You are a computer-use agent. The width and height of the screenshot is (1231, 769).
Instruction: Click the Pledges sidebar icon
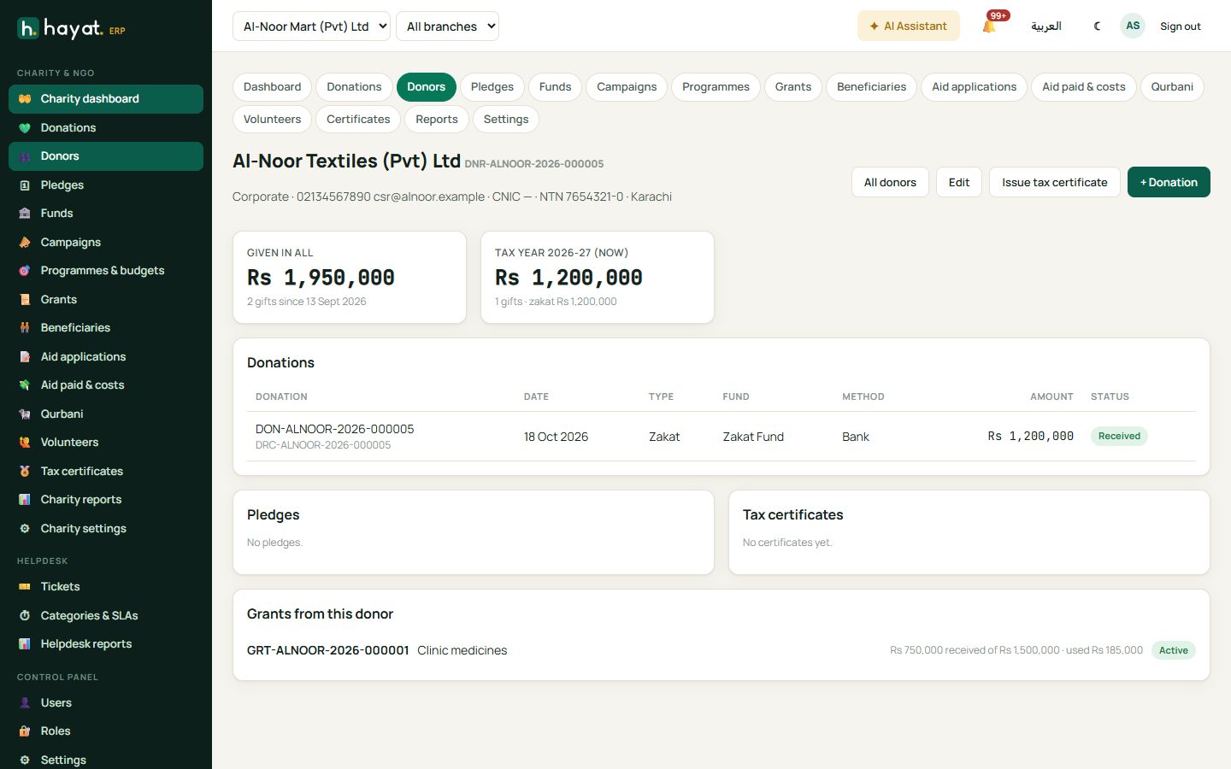click(x=25, y=185)
